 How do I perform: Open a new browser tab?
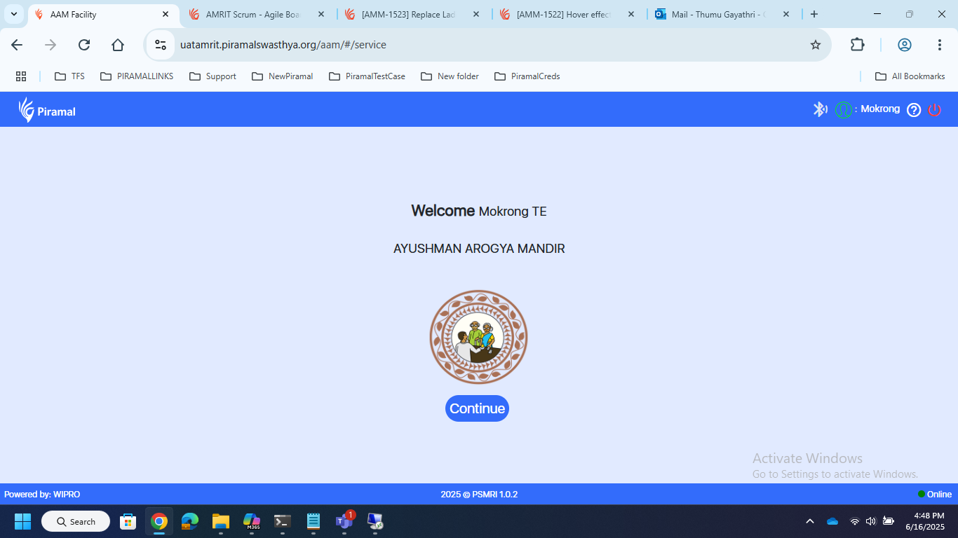pyautogui.click(x=814, y=14)
